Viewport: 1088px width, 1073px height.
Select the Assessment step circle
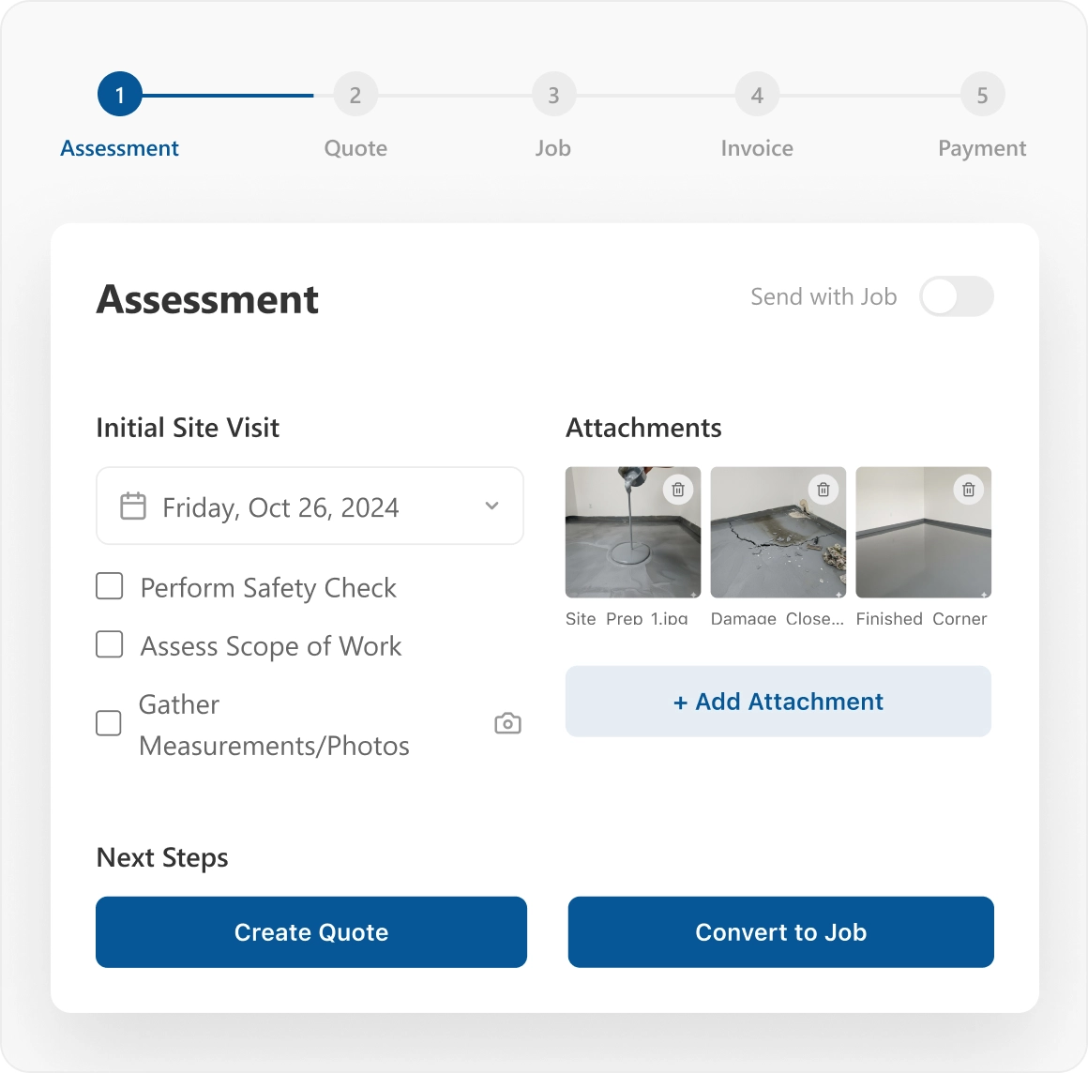[x=119, y=95]
